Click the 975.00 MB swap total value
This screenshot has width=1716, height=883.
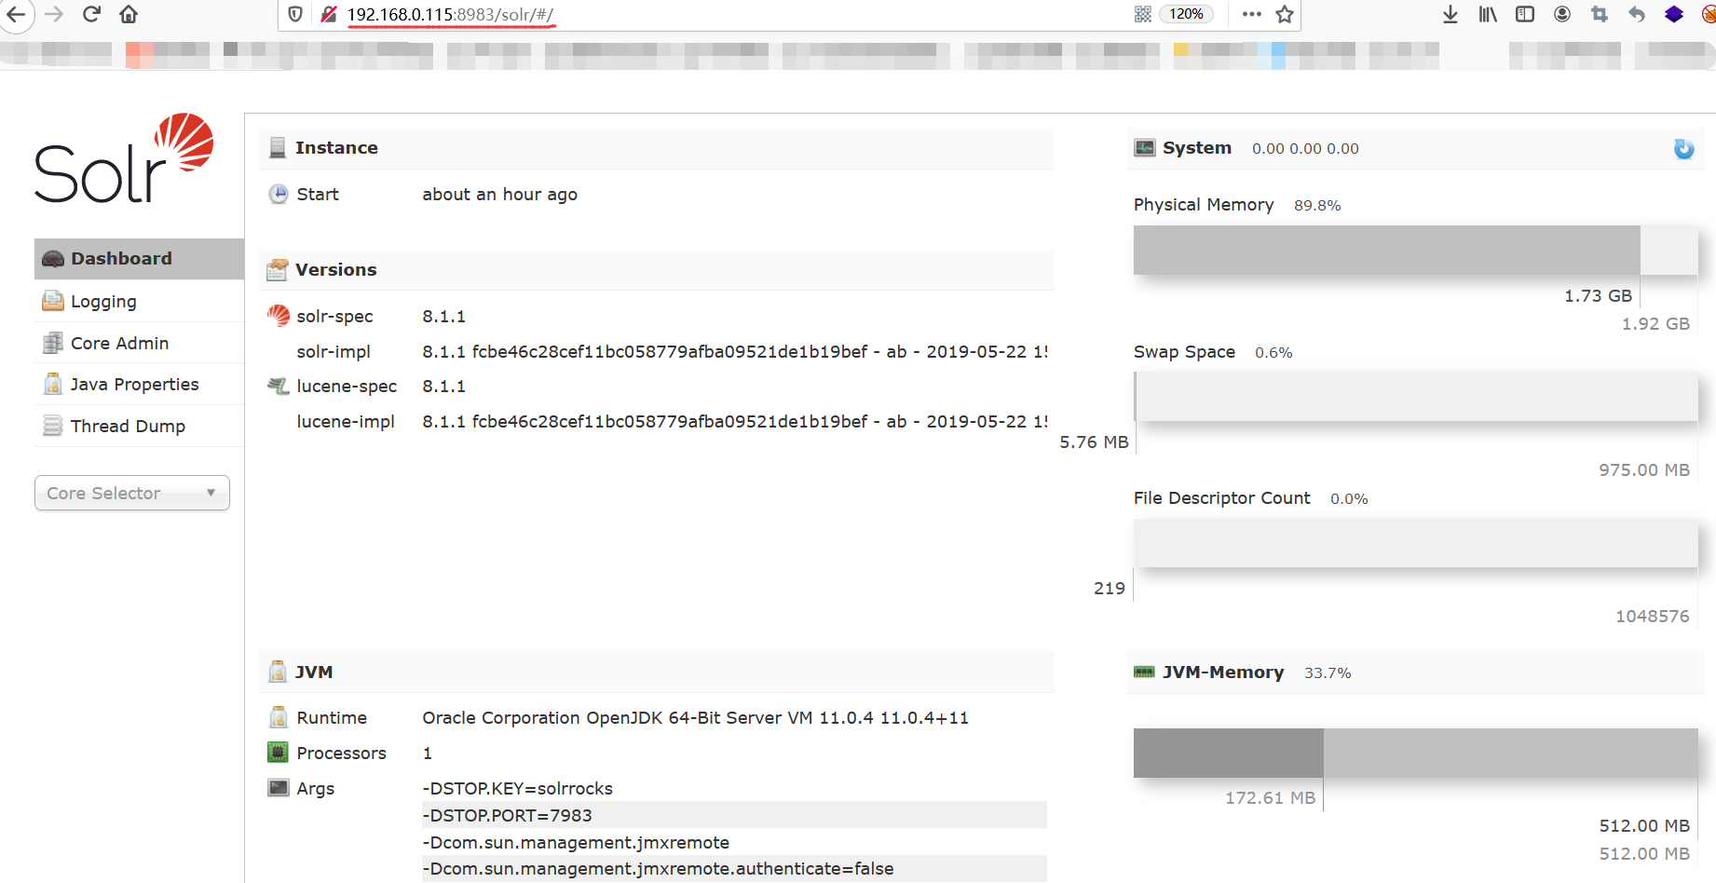[x=1644, y=469]
